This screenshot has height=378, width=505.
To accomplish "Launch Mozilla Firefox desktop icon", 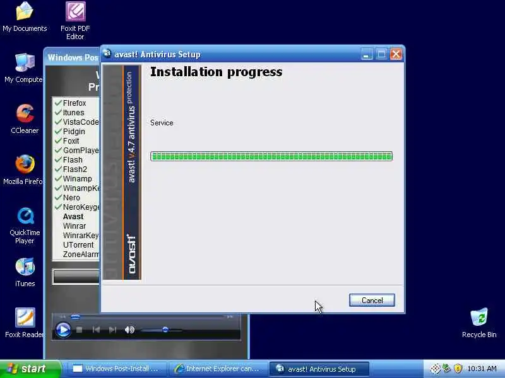I will click(x=23, y=170).
